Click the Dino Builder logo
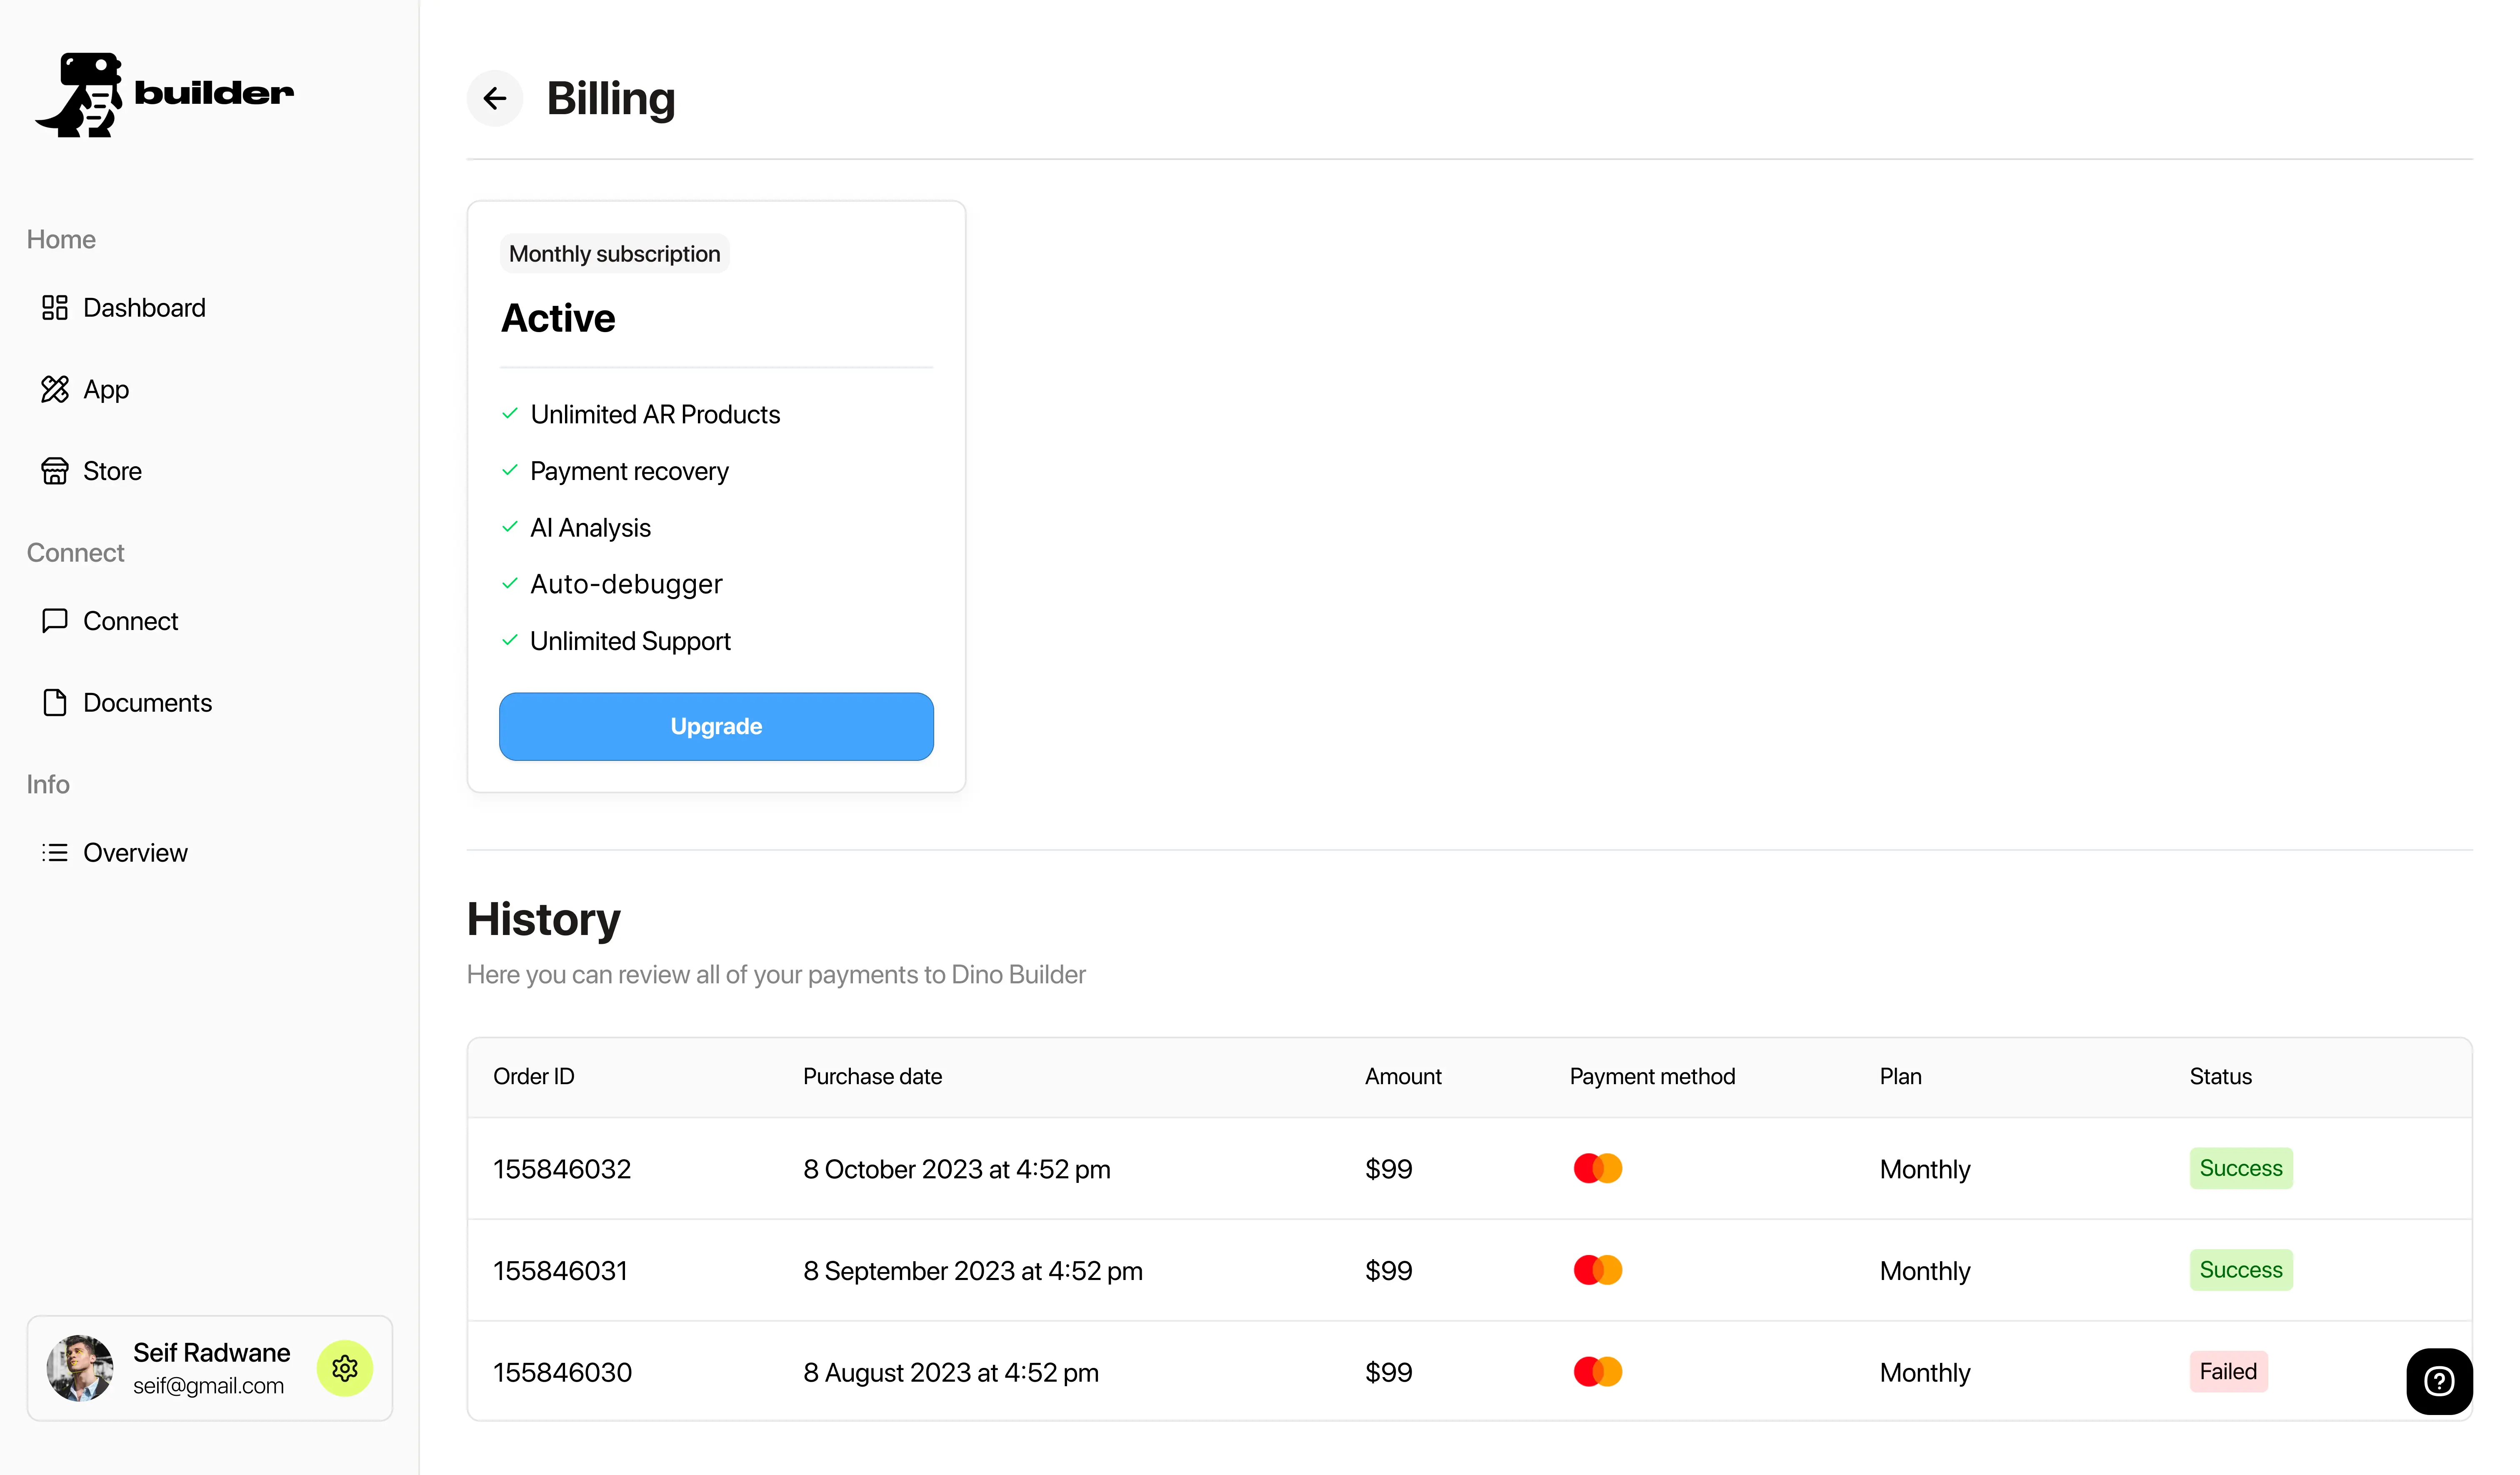 (165, 94)
